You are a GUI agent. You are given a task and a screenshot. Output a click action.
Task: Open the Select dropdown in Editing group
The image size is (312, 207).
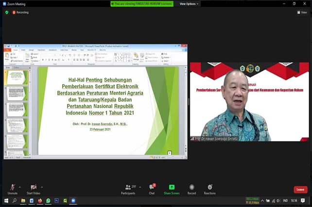click(x=165, y=61)
